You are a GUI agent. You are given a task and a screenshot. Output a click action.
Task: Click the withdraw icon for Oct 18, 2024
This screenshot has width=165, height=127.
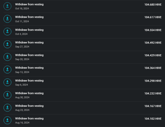pos(7,6)
